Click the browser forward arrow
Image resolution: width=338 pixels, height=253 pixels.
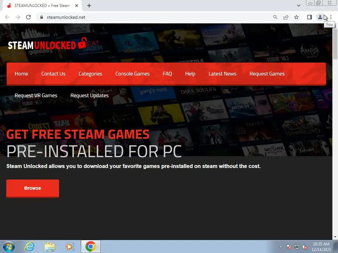[18, 17]
